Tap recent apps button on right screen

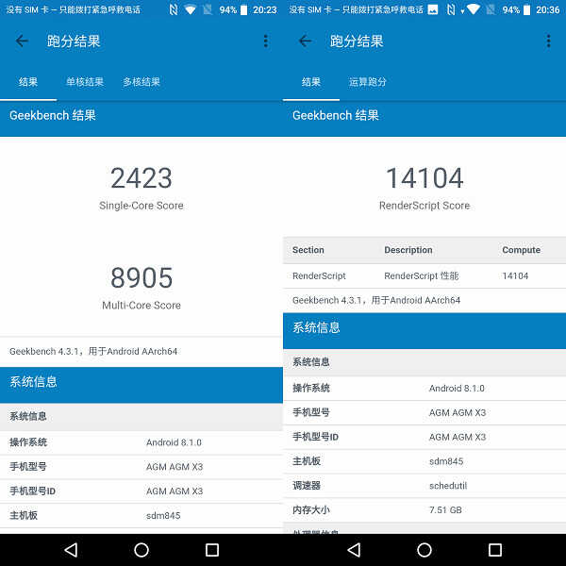(495, 550)
